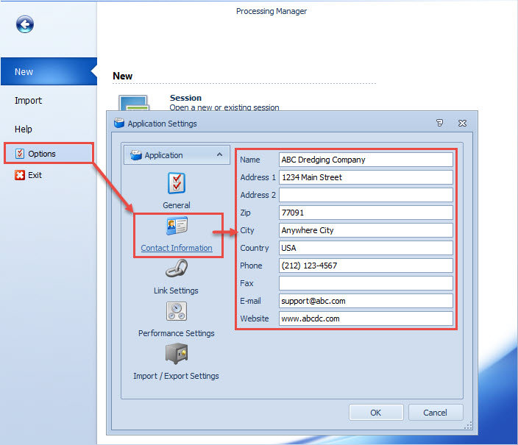Close the Application Settings dialog
Viewport: 518px width, 445px height.
coord(462,124)
